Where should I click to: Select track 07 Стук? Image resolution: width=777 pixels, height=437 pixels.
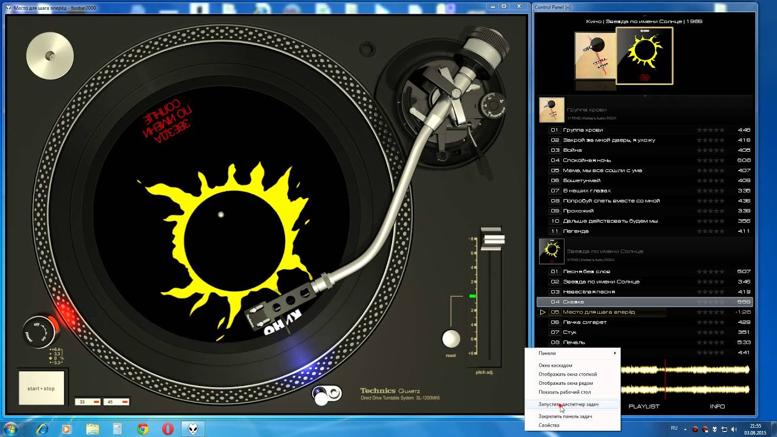click(645, 332)
